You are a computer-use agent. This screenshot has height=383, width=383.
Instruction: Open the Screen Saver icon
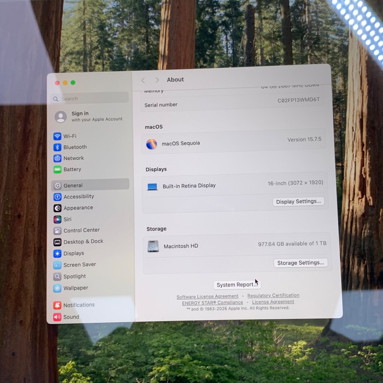pyautogui.click(x=57, y=265)
